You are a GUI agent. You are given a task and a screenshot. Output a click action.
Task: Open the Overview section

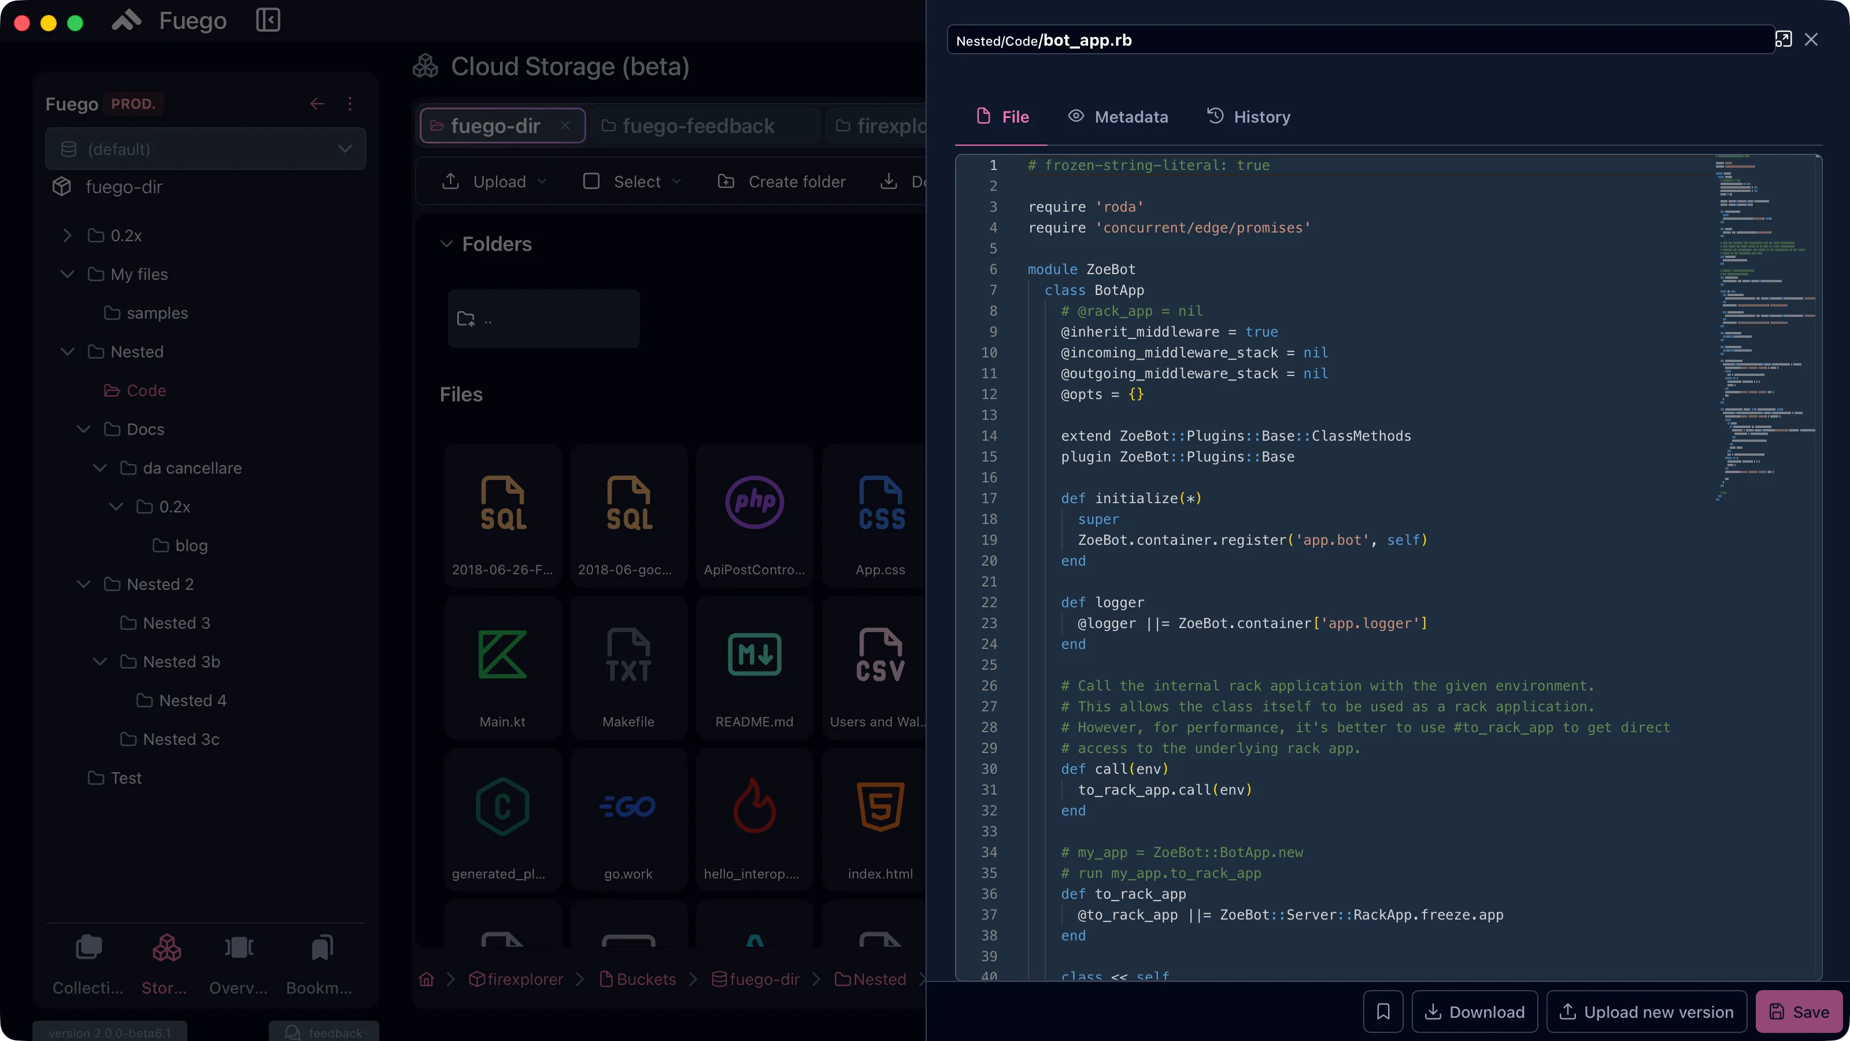pyautogui.click(x=238, y=965)
